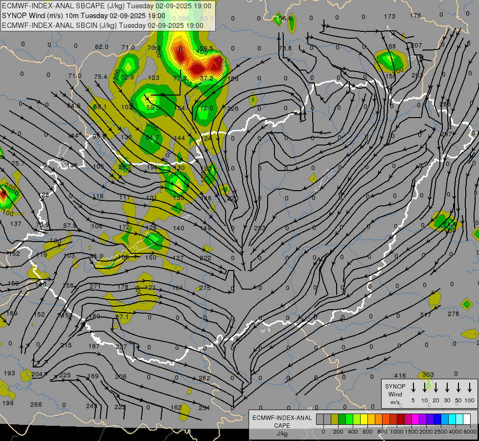
Task: Click the wind arrow above 100 in SYNOP legend
Action: (x=470, y=388)
